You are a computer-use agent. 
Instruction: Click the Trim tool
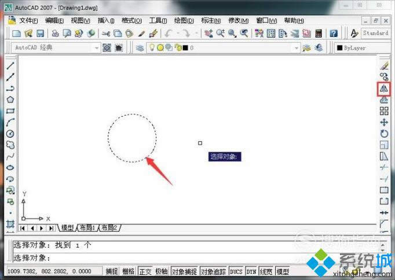[x=384, y=167]
